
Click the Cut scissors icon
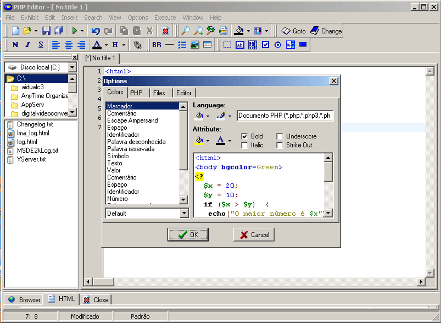pos(150,31)
